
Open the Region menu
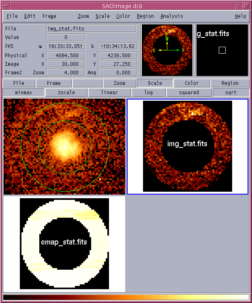click(145, 16)
